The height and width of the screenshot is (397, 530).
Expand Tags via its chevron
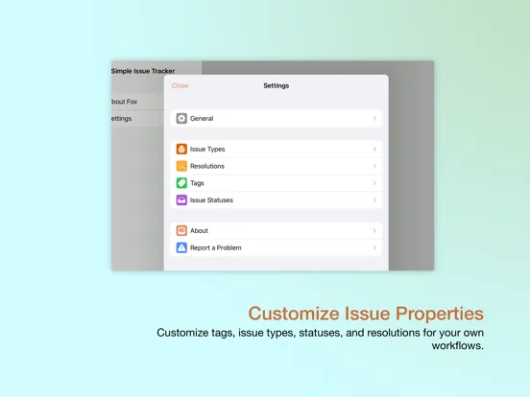(374, 183)
